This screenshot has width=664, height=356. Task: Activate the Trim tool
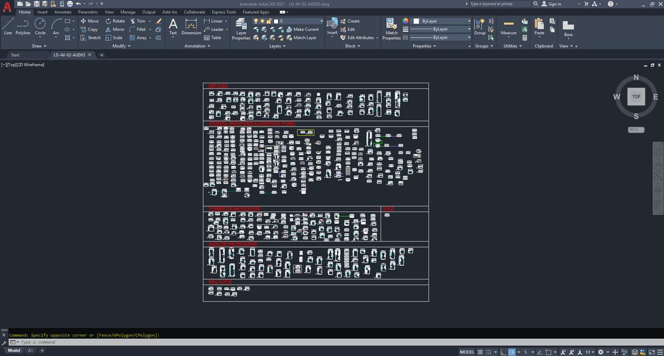point(137,21)
